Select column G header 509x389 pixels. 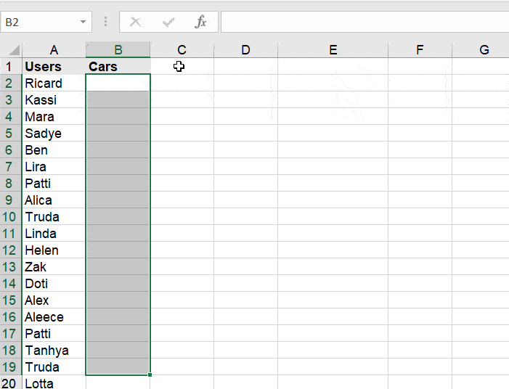[x=481, y=50]
